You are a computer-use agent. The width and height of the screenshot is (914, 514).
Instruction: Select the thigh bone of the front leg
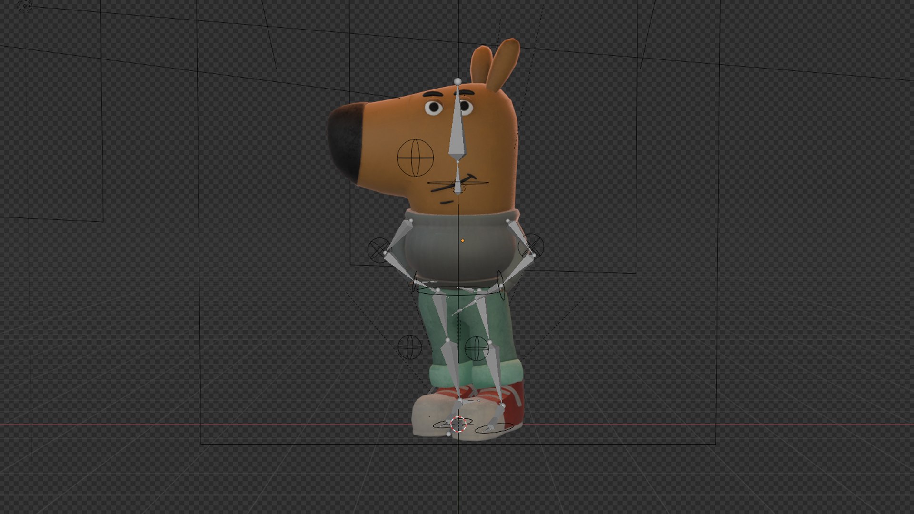pyautogui.click(x=442, y=314)
